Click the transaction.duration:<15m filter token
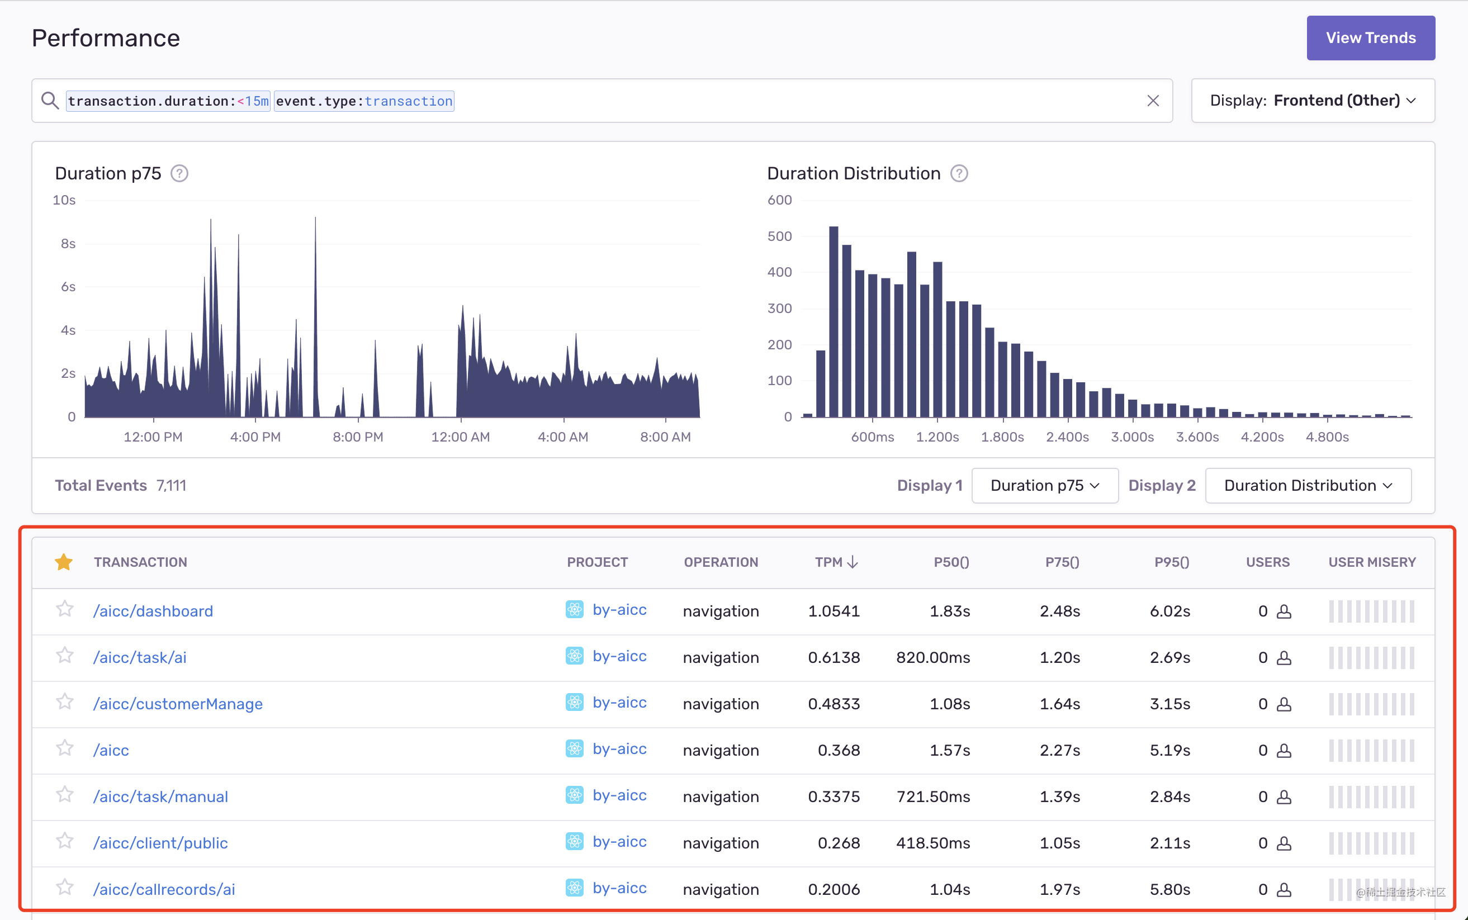Screen dimensions: 1468x920 168,101
